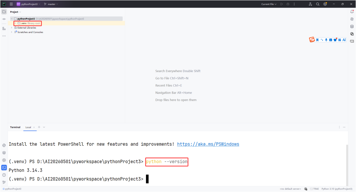
Task: Open the aka.ms/PSWindows link
Action: pos(208,144)
